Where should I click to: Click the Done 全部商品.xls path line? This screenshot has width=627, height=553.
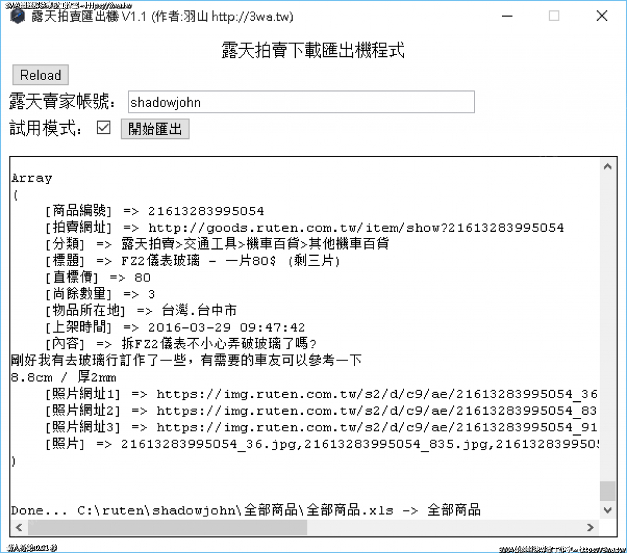[x=245, y=510]
